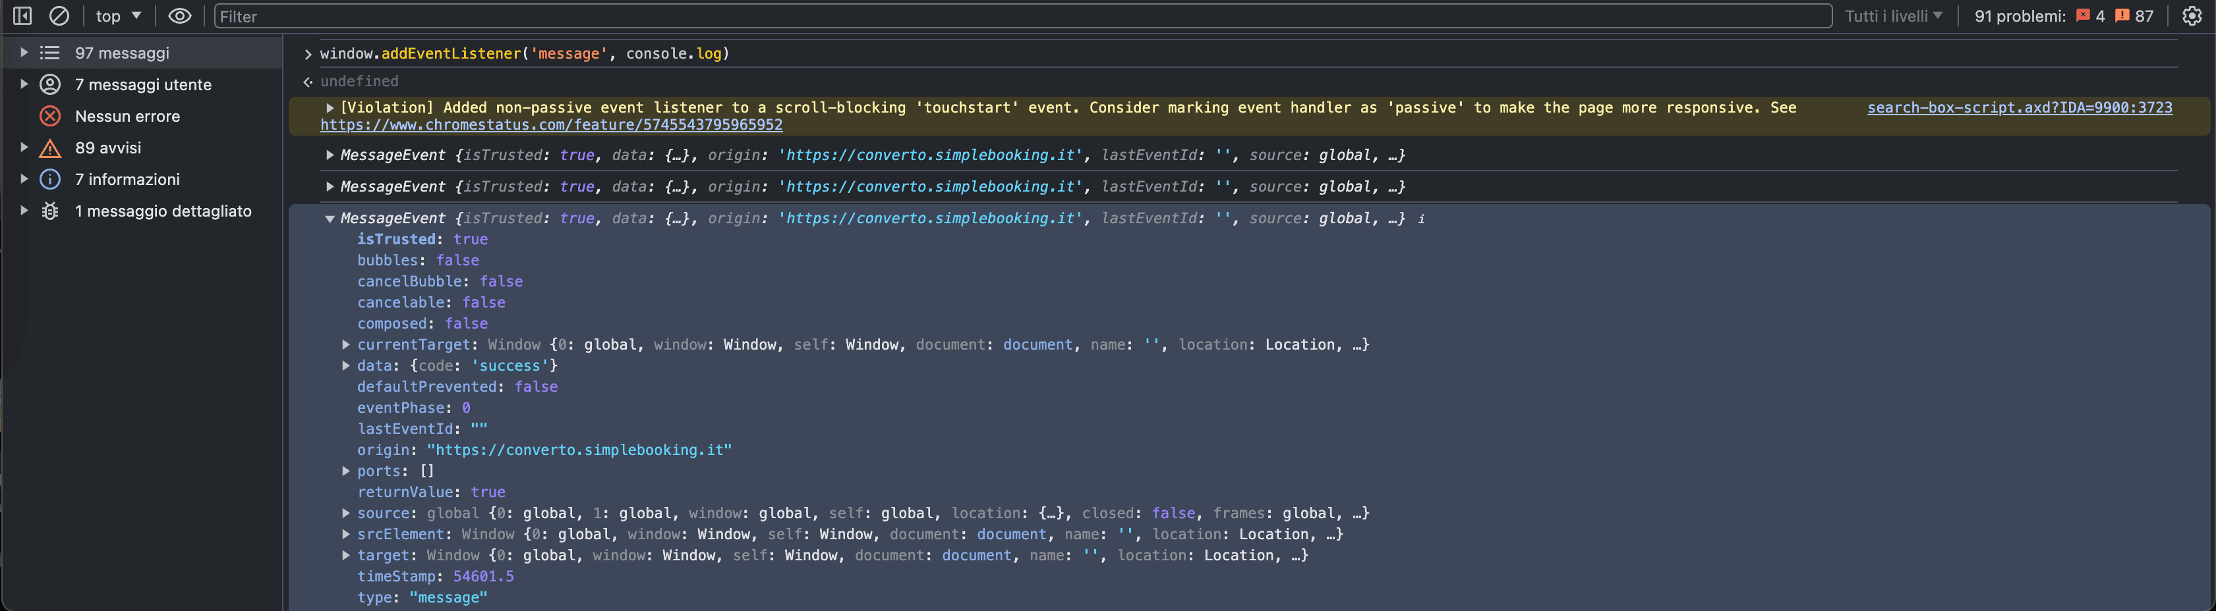Image resolution: width=2216 pixels, height=611 pixels.
Task: Expand the ports array property
Action: point(346,471)
